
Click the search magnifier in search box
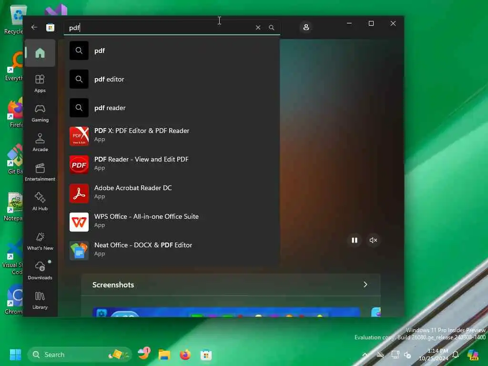[x=271, y=27]
